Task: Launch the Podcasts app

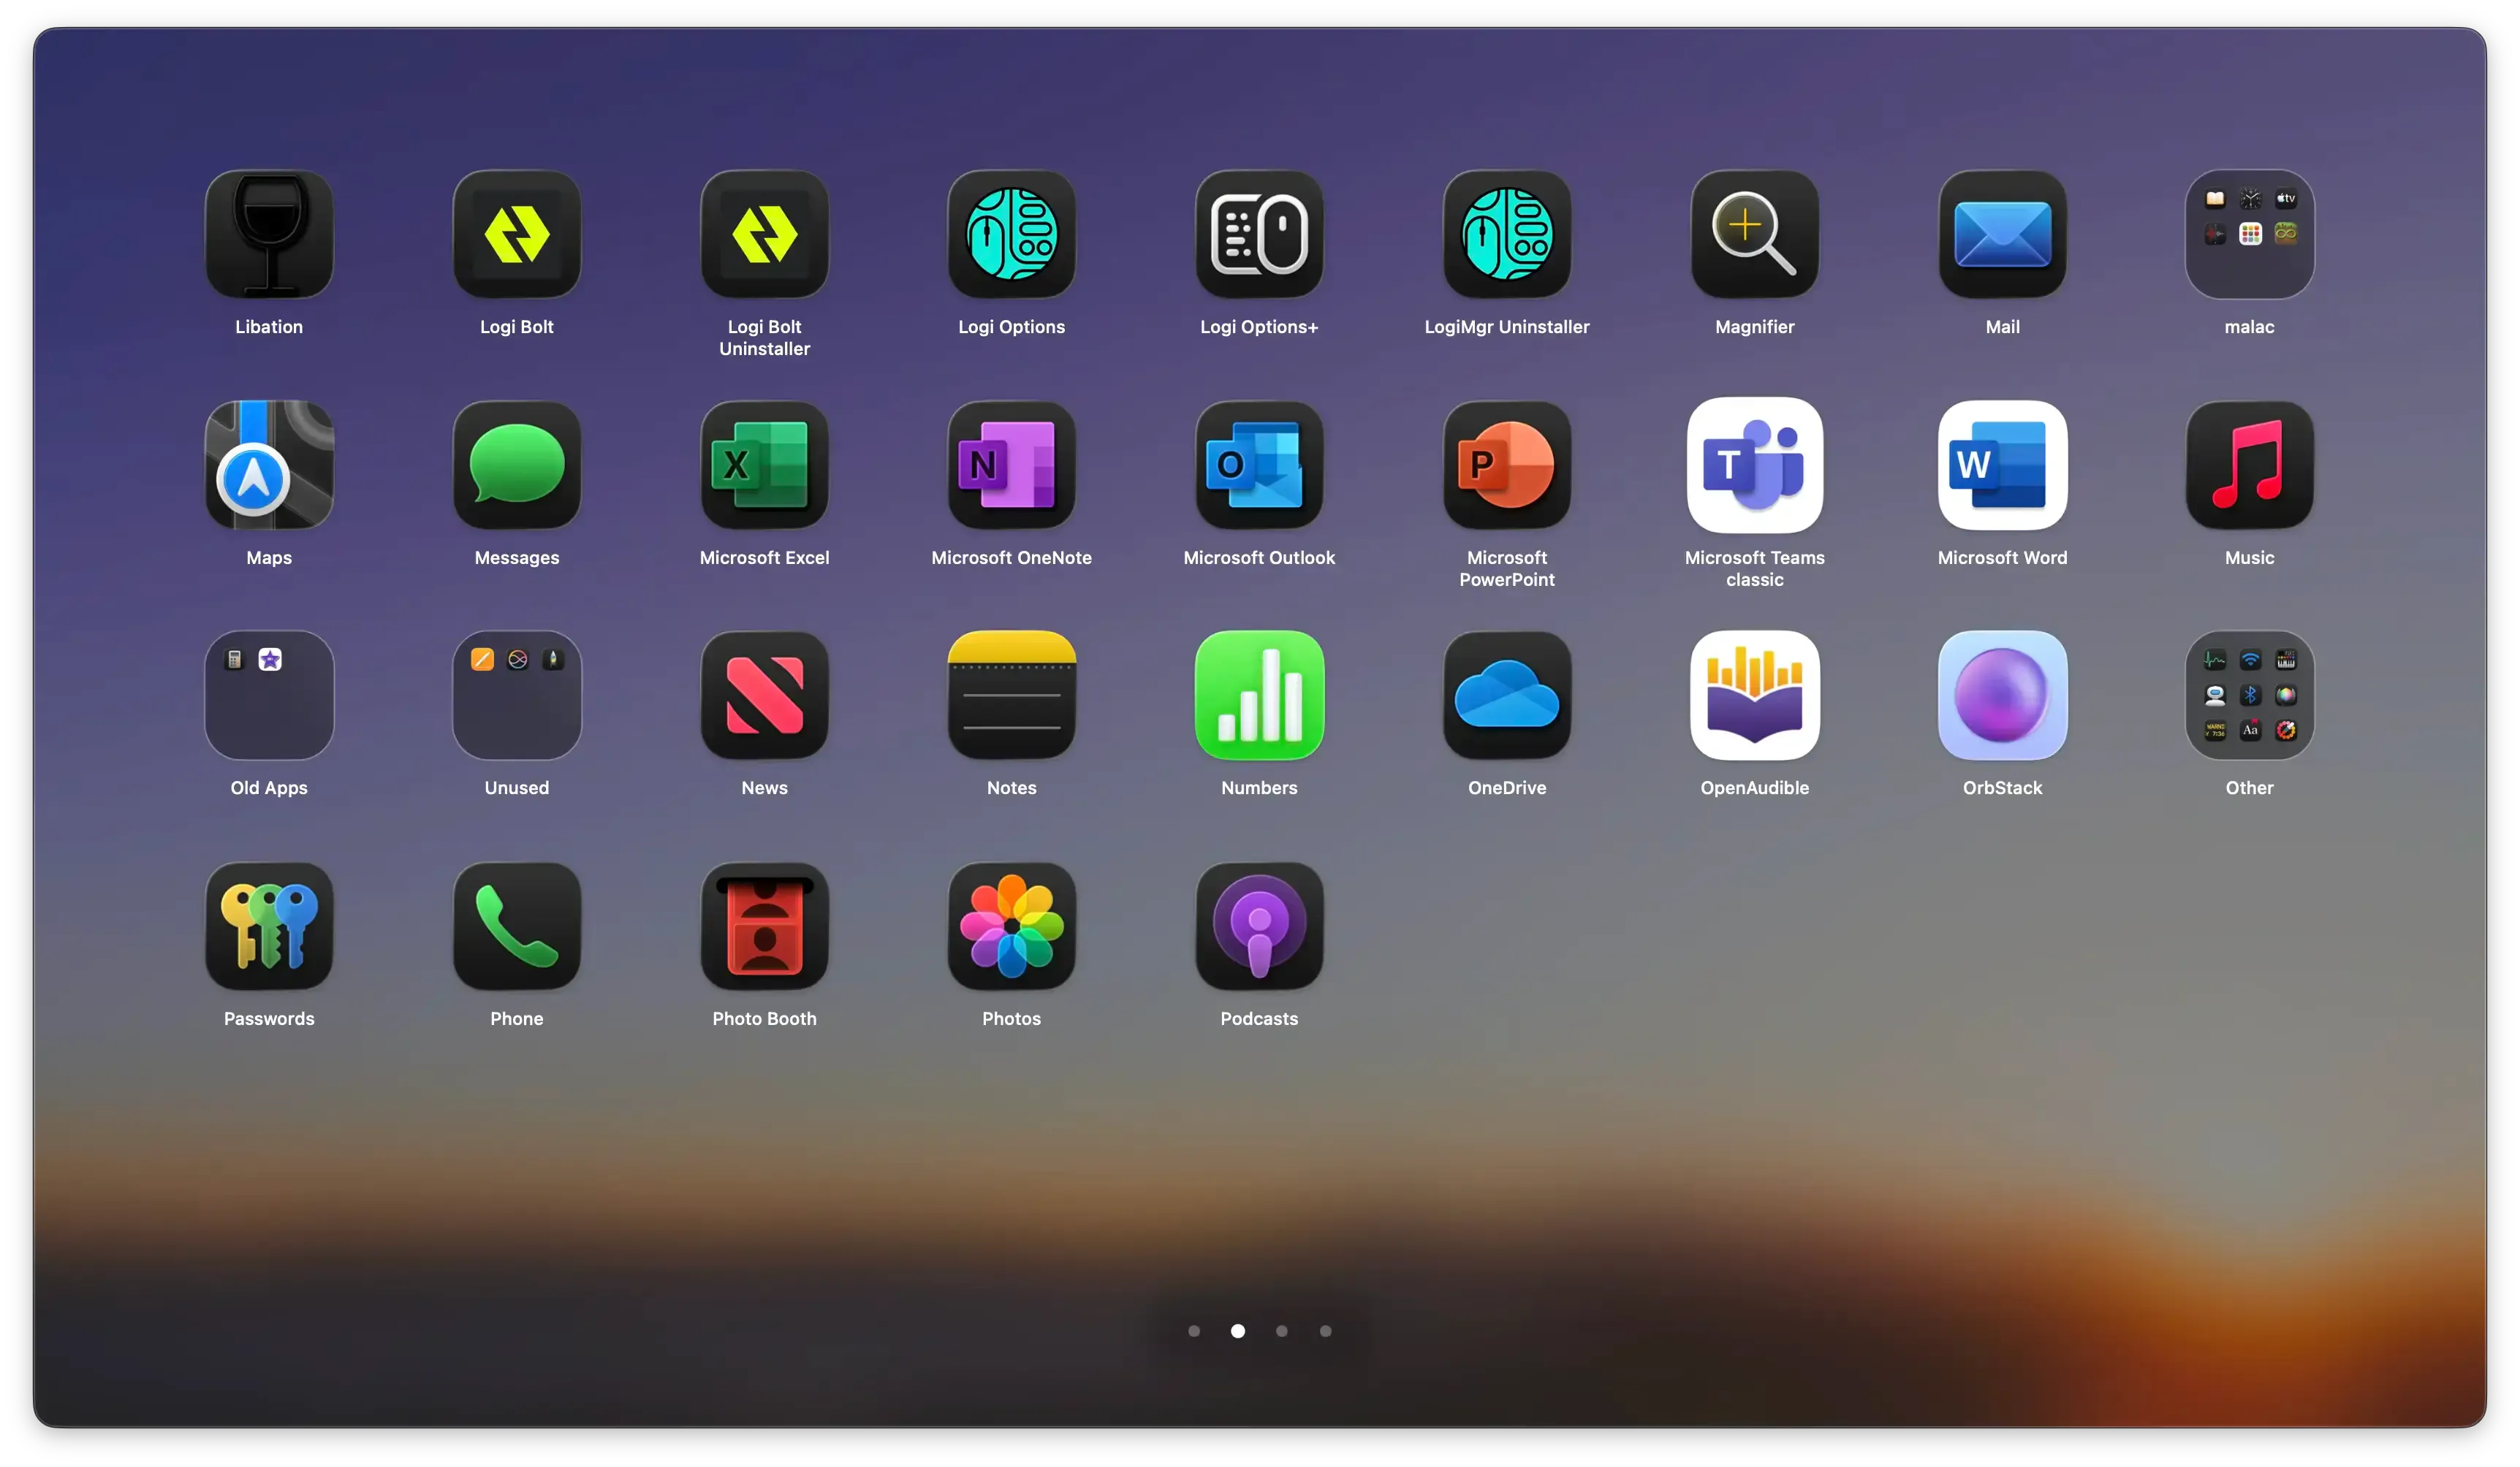Action: tap(1260, 926)
